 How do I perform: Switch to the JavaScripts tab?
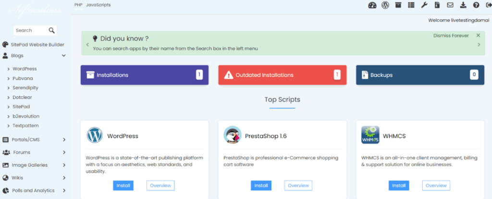98,5
